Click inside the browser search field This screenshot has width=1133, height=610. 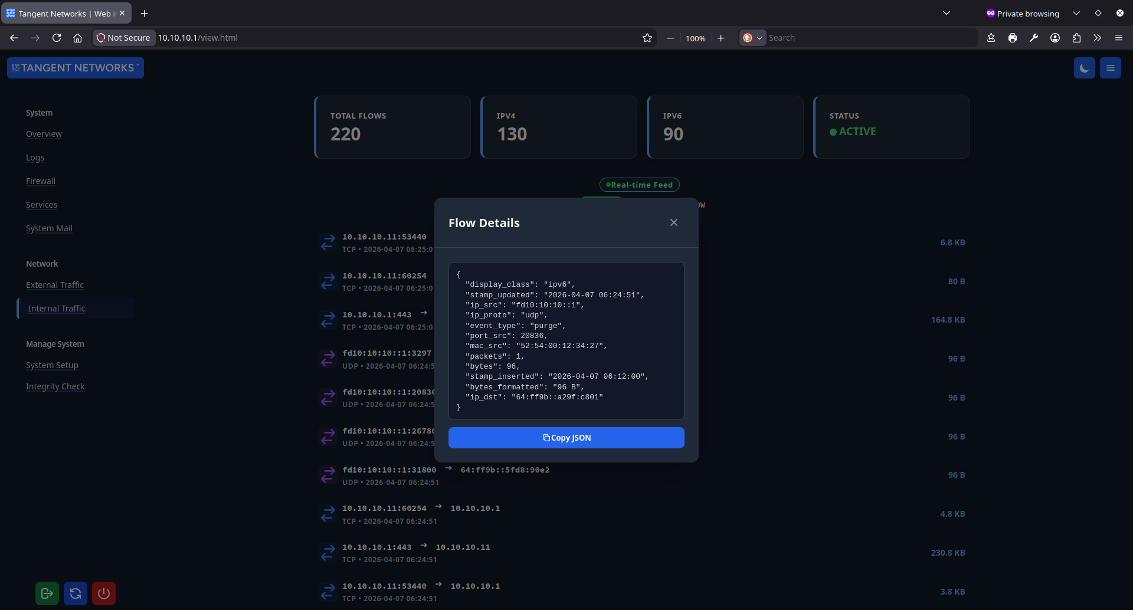click(x=856, y=37)
